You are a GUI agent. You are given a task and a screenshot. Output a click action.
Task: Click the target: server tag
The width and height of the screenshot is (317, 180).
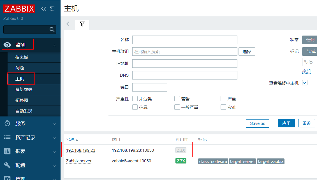pos(242,162)
